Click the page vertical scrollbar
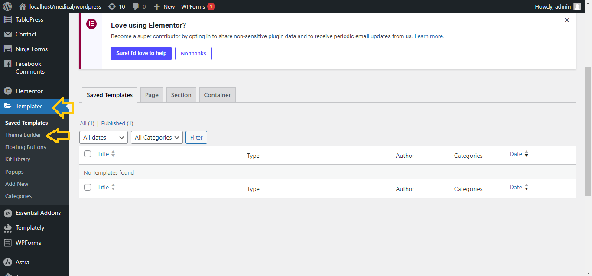The width and height of the screenshot is (592, 276). pyautogui.click(x=588, y=130)
